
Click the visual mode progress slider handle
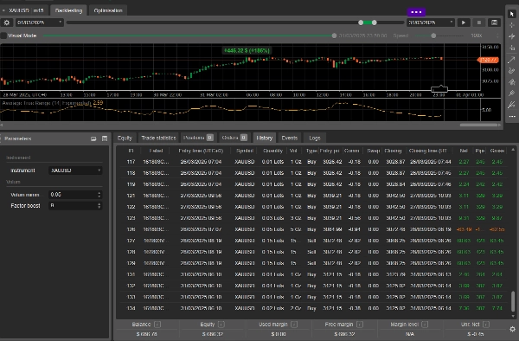(x=334, y=35)
